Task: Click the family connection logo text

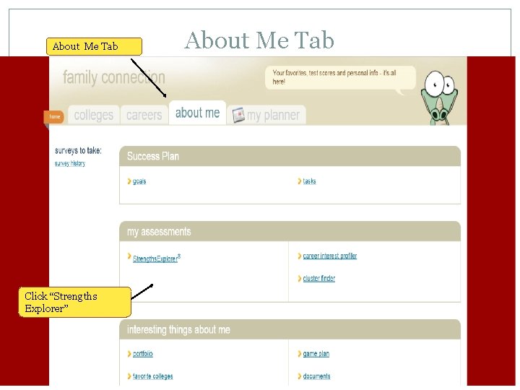Action: [x=114, y=77]
